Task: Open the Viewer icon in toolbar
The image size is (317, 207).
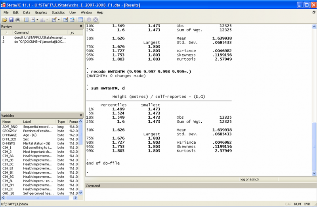Action: 32,19
